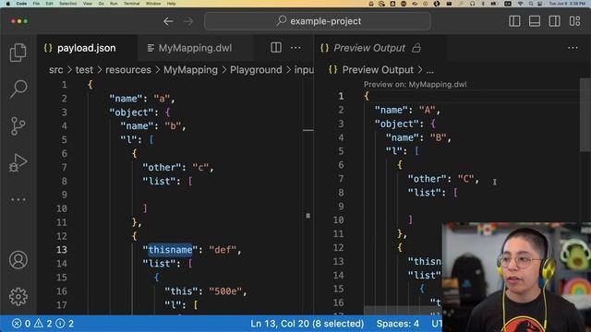Toggle the primary side bar layout icon

(x=514, y=21)
